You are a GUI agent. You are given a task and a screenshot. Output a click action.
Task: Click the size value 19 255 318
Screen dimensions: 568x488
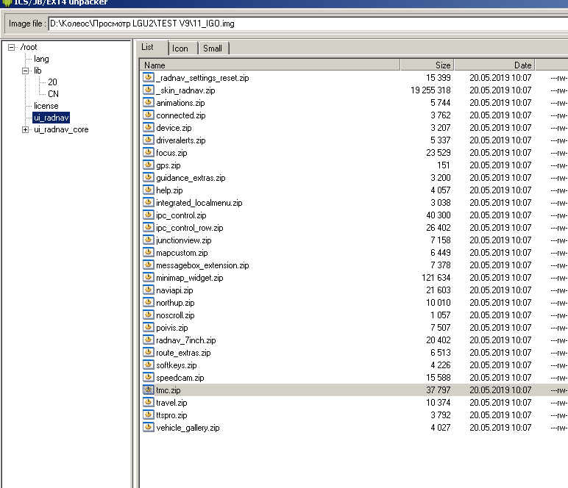(430, 90)
